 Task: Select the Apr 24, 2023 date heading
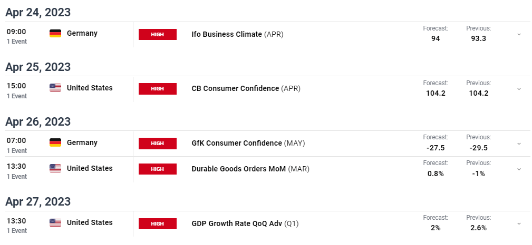click(38, 12)
